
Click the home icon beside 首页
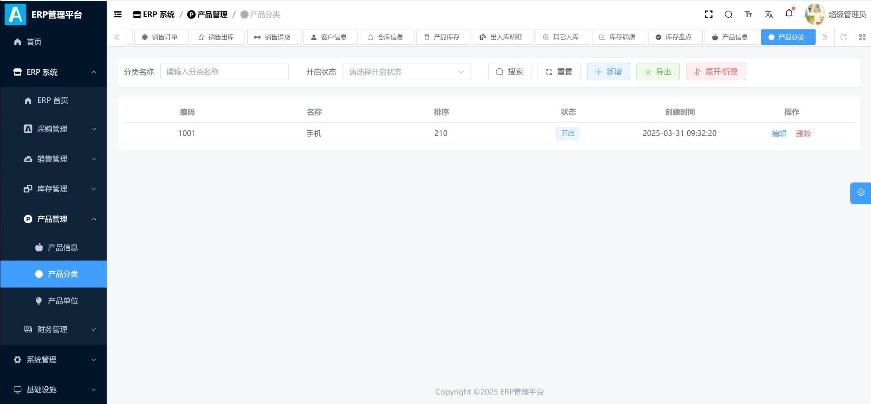tap(18, 42)
